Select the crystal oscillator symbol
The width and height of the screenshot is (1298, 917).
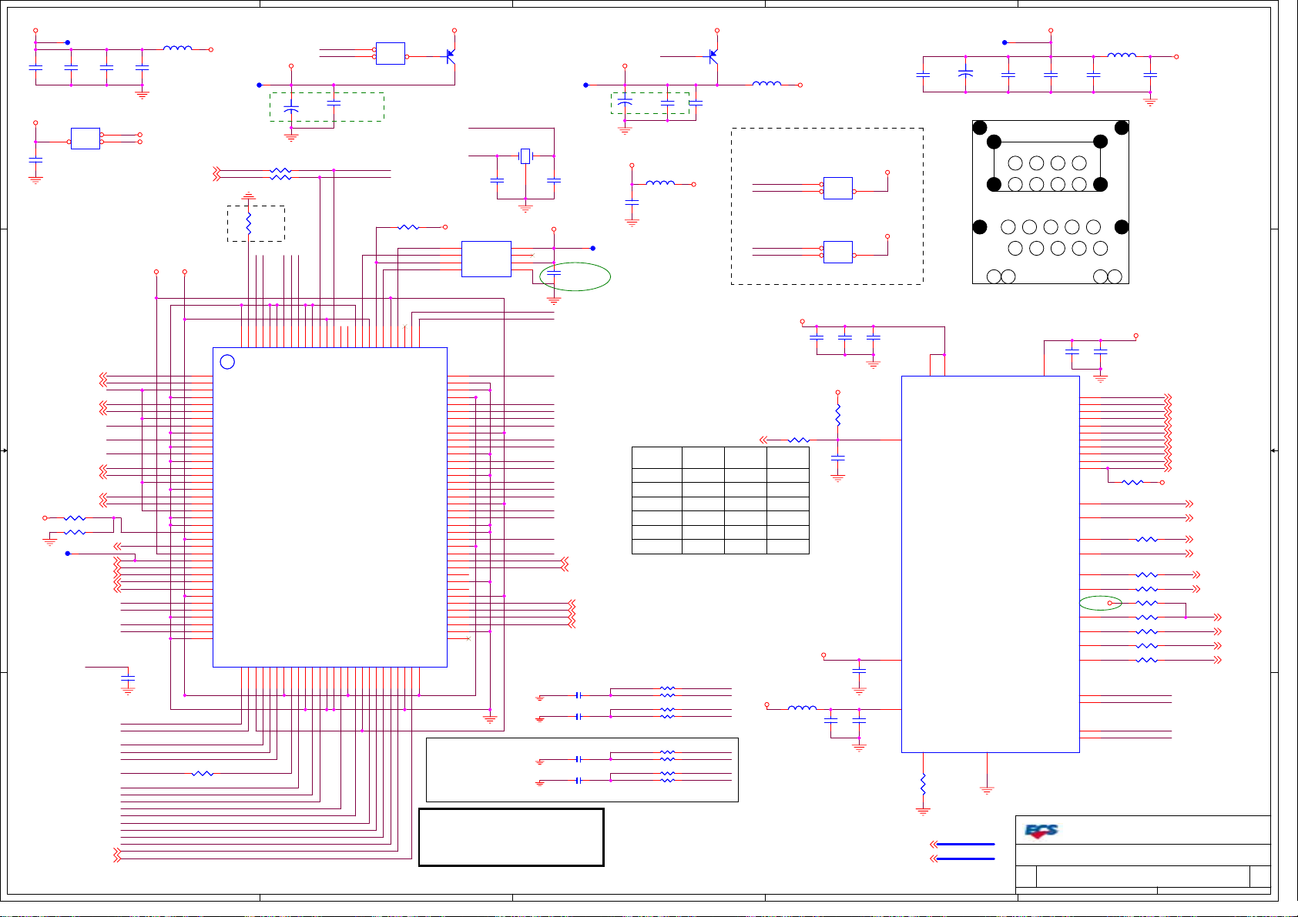[x=525, y=156]
